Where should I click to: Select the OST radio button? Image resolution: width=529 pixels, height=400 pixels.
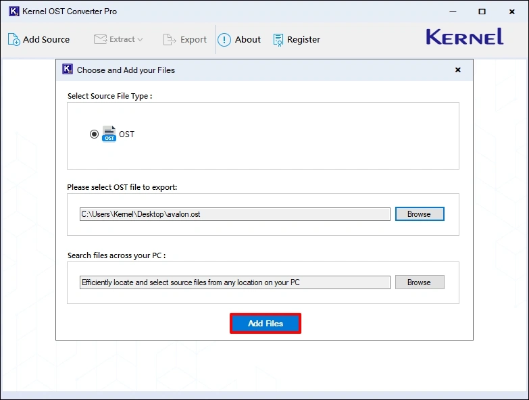click(x=94, y=134)
